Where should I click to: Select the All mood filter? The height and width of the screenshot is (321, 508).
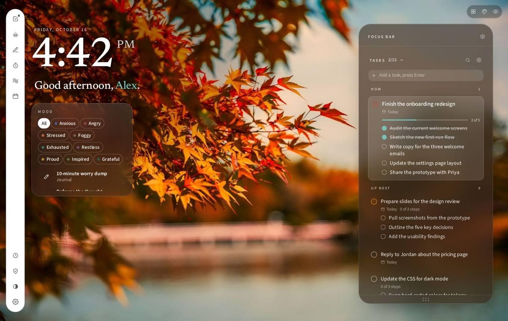tap(44, 124)
